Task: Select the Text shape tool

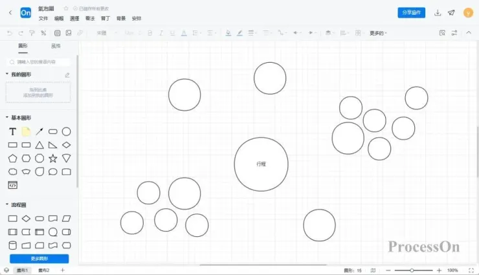Action: pyautogui.click(x=12, y=131)
